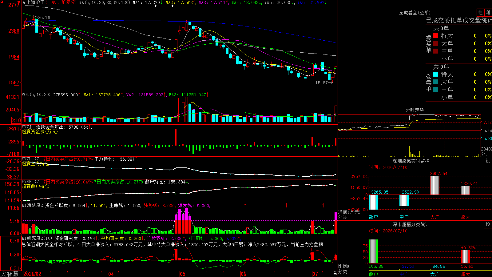The width and height of the screenshot is (492, 277).
Task: Click the 大户 bar showing 3957.64
Action: coord(435,185)
